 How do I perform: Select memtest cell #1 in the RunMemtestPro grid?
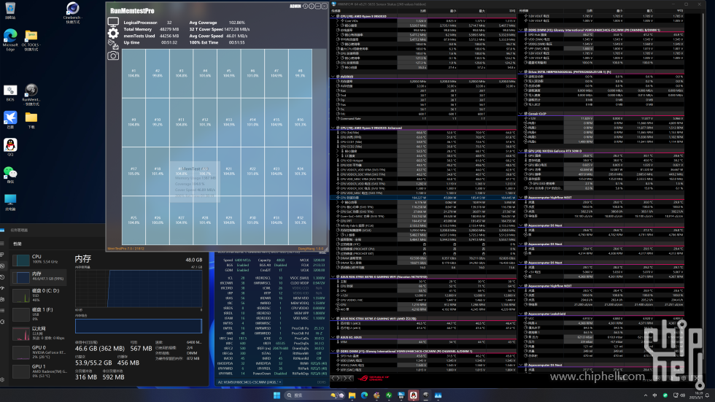134,74
